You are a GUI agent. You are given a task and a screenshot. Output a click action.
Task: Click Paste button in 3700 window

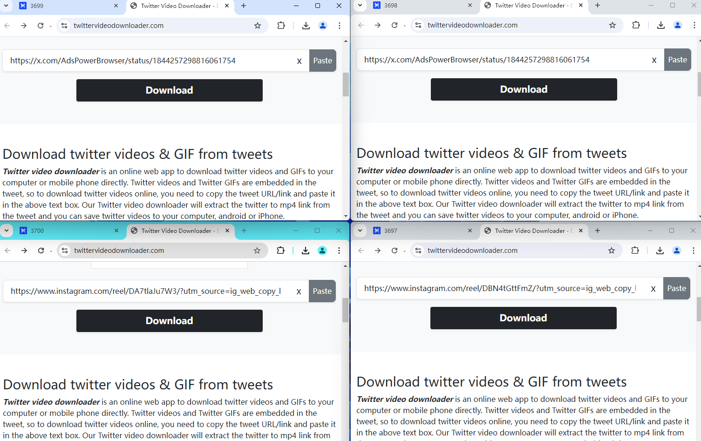click(322, 291)
